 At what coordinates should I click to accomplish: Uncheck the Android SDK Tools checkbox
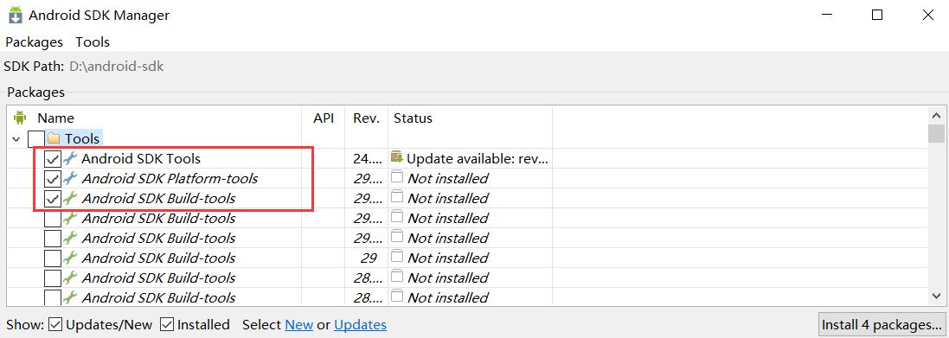pyautogui.click(x=53, y=159)
